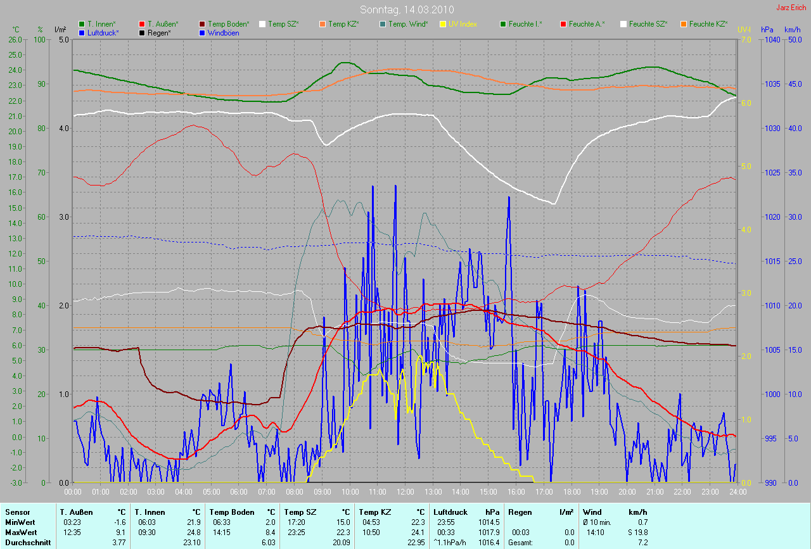Click the Sensor header in the table
811x549 pixels.
pyautogui.click(x=17, y=512)
